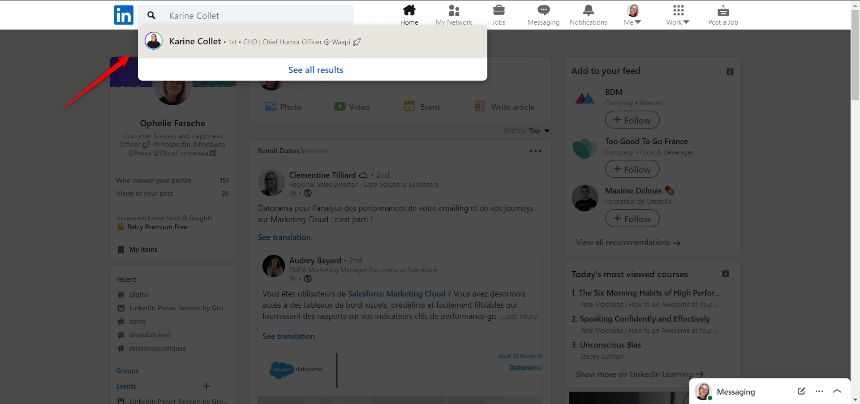Open course The Six Morning Habits
The width and height of the screenshot is (860, 404).
[x=646, y=293]
